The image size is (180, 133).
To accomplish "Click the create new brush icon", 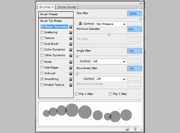I will coord(127,129).
